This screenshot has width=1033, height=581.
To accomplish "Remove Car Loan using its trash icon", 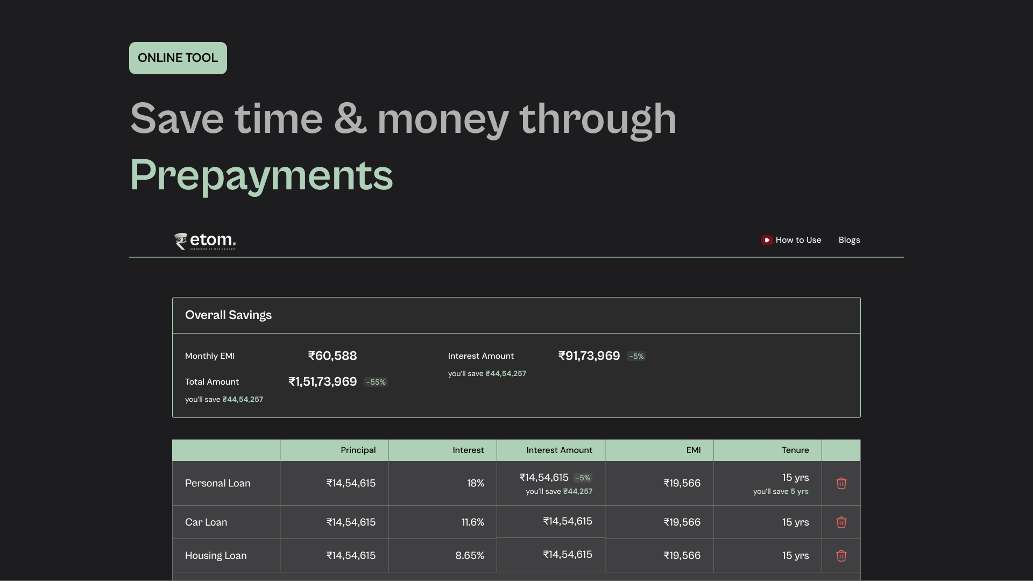I will [841, 522].
